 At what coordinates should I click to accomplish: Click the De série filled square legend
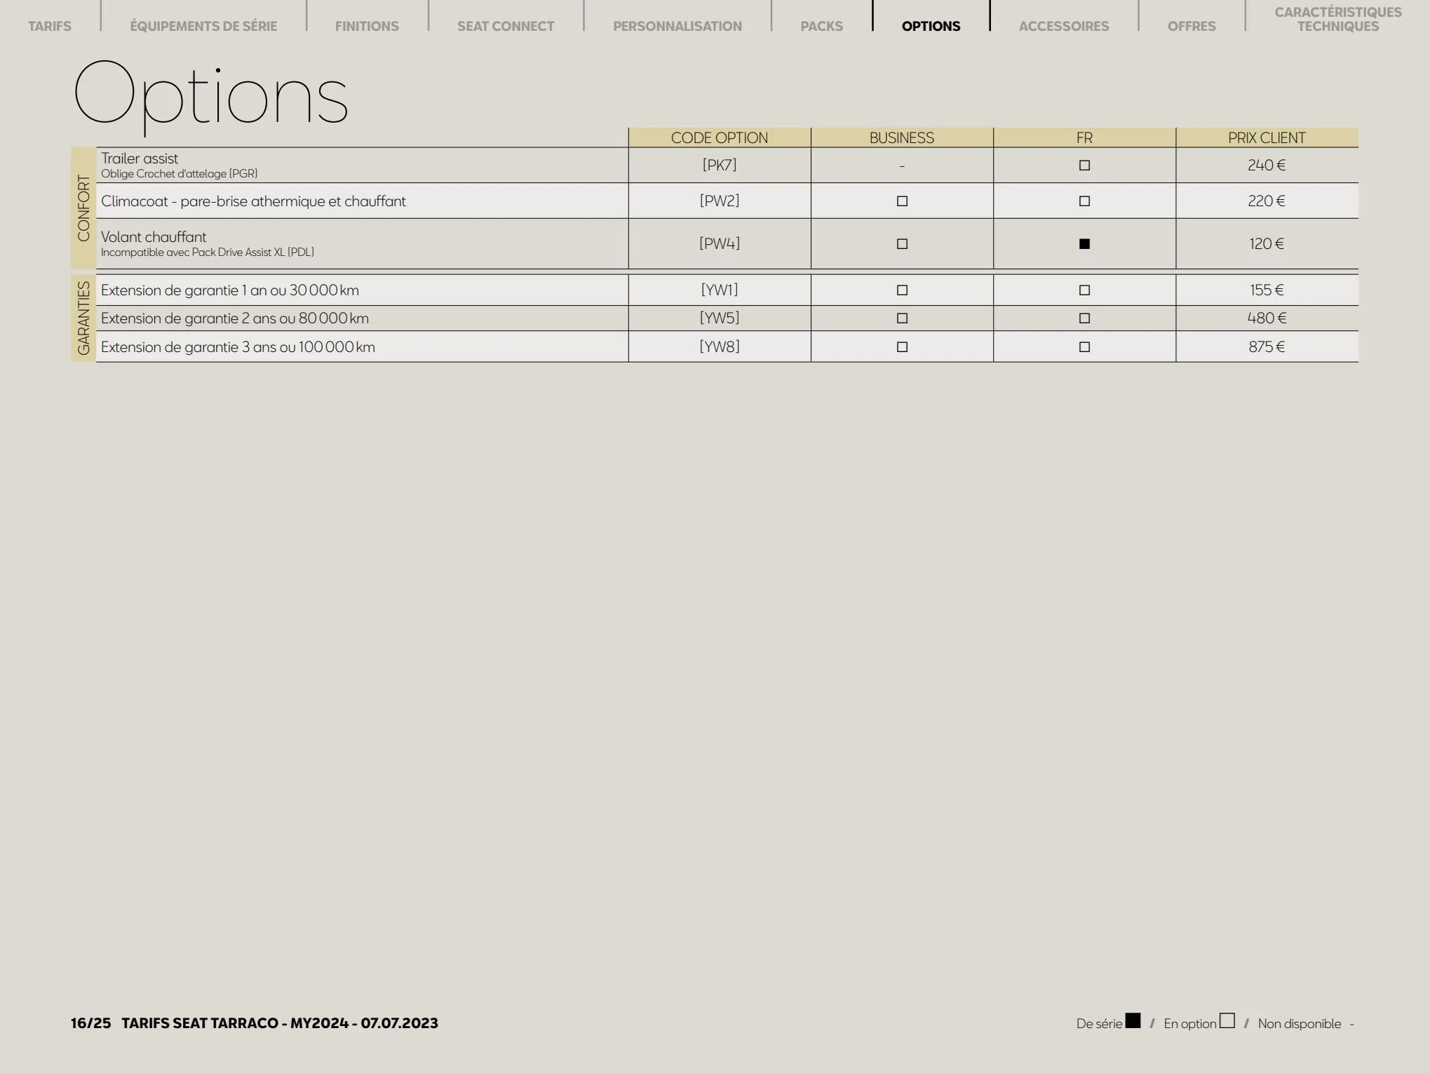click(1133, 1020)
